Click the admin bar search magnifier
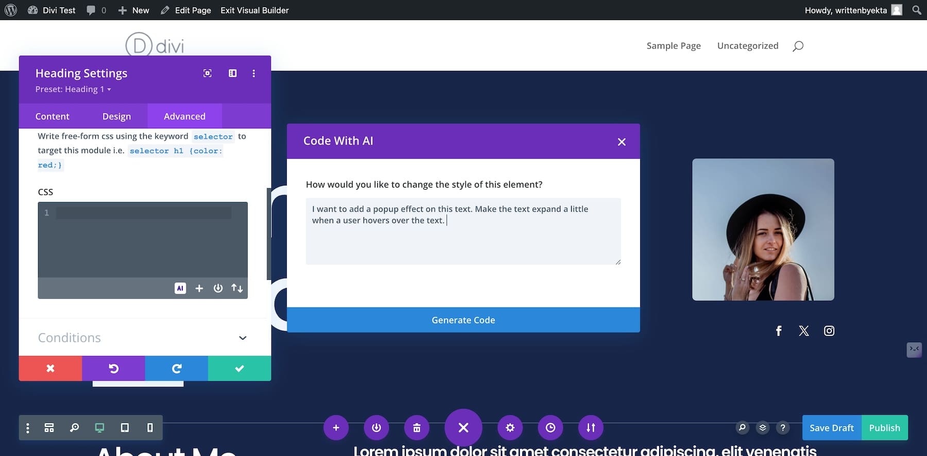The image size is (927, 456). (917, 10)
